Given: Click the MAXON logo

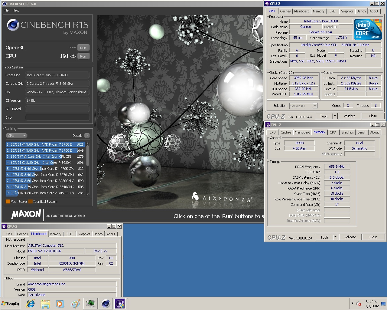Looking at the screenshot, I should tap(26, 214).
